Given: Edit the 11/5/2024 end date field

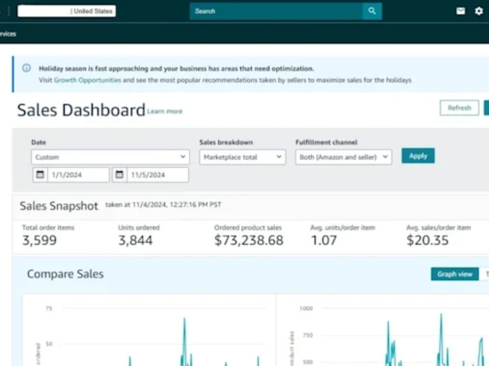Looking at the screenshot, I should coord(157,175).
